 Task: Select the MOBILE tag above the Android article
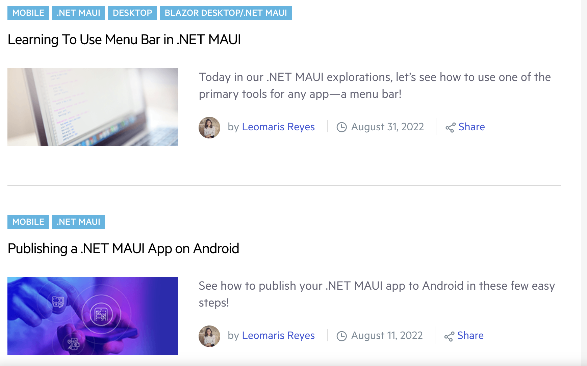[28, 222]
